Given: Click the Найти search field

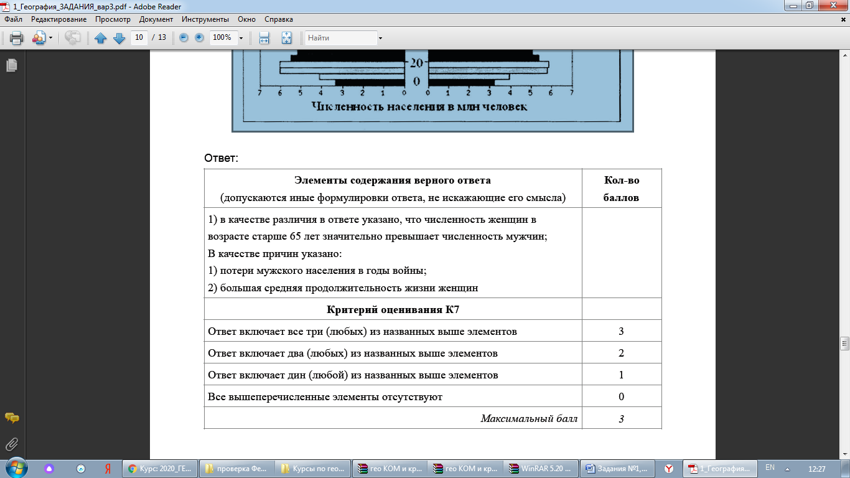Looking at the screenshot, I should click(341, 38).
